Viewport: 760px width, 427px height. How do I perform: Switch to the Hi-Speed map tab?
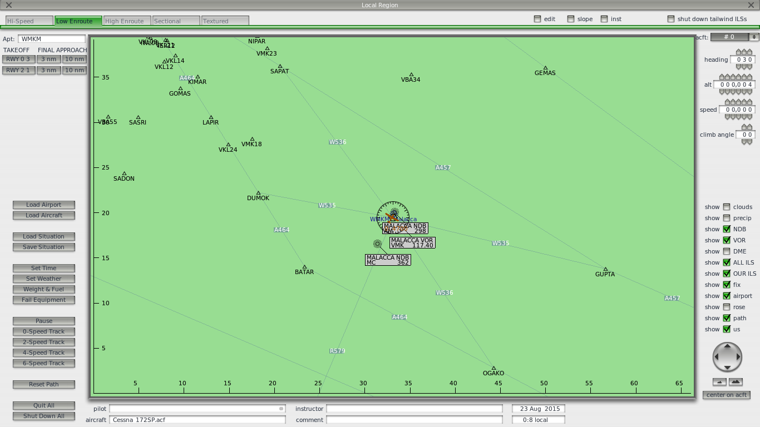click(29, 21)
